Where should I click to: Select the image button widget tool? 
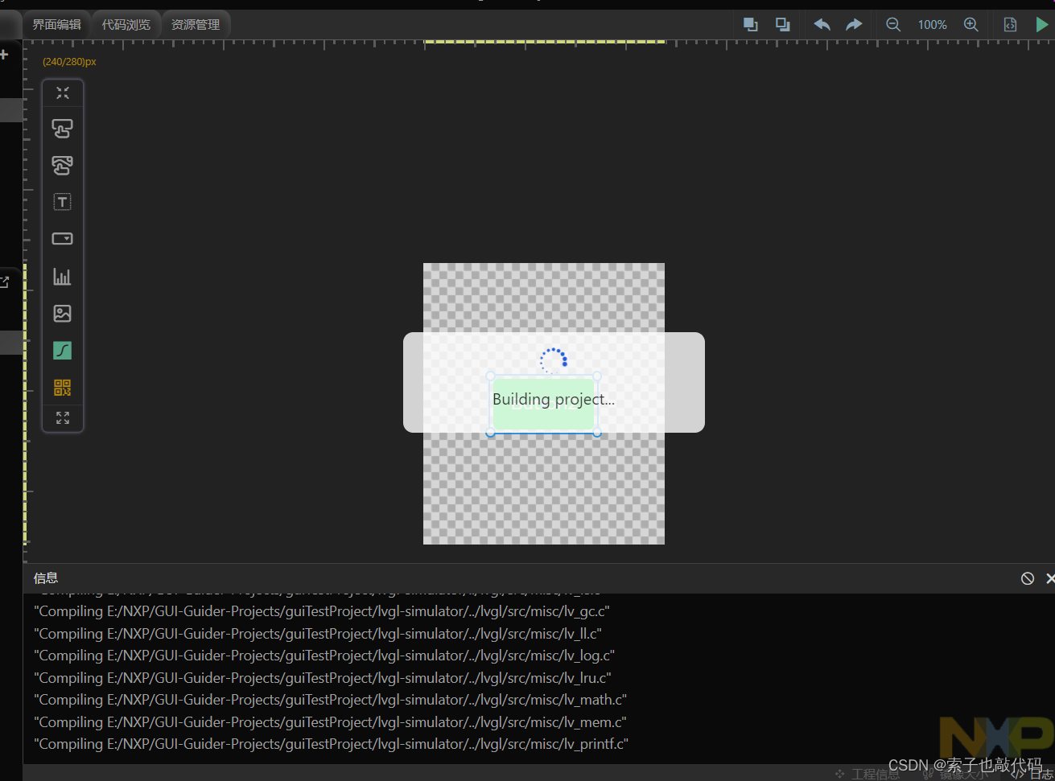click(62, 165)
